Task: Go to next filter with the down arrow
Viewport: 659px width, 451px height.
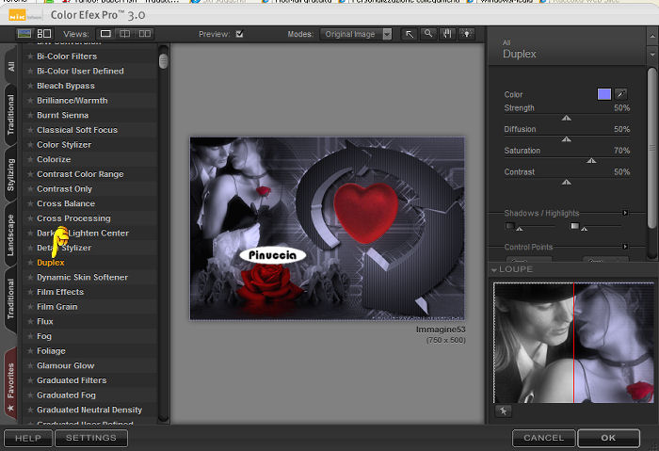Action: 652,55
